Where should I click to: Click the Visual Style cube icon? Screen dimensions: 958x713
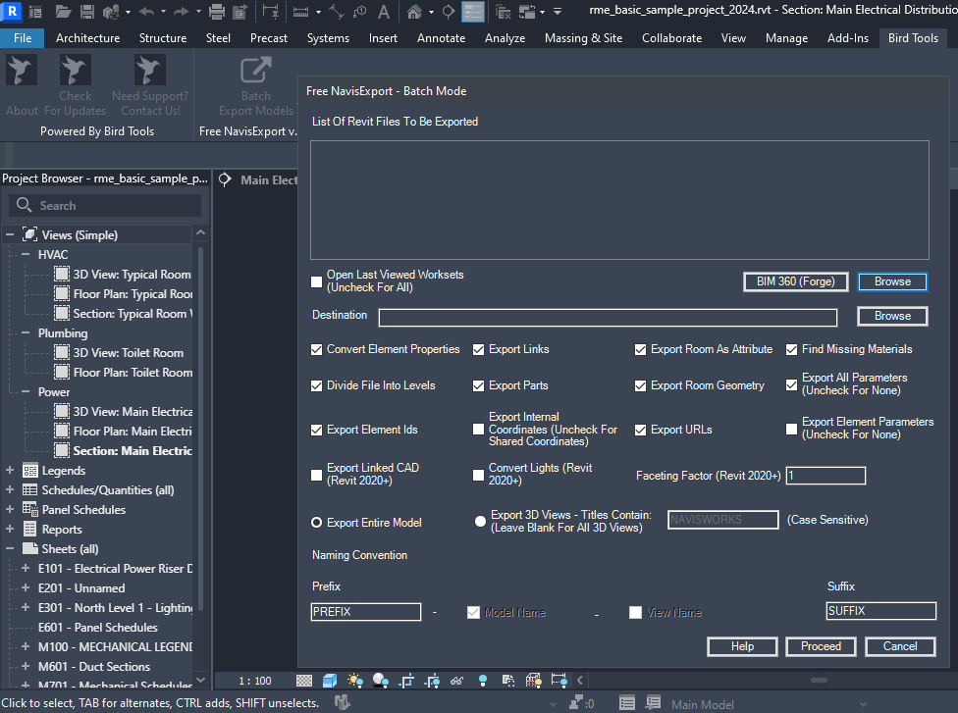[330, 680]
